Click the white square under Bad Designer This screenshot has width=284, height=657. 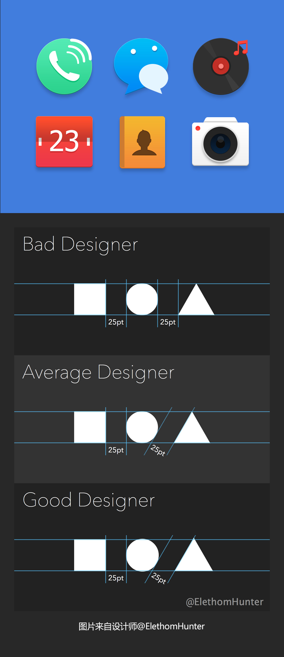click(x=90, y=299)
